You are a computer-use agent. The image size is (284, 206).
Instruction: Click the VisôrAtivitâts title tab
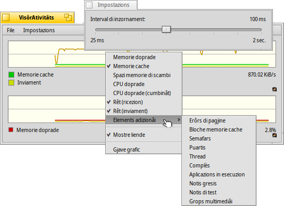tap(38, 17)
